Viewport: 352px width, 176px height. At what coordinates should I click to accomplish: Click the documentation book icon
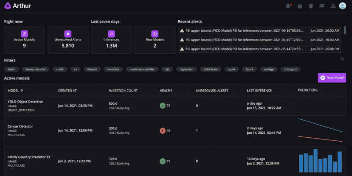click(311, 6)
